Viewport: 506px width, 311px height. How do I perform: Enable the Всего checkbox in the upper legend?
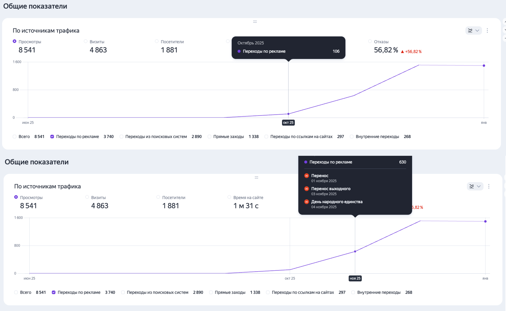pos(15,137)
